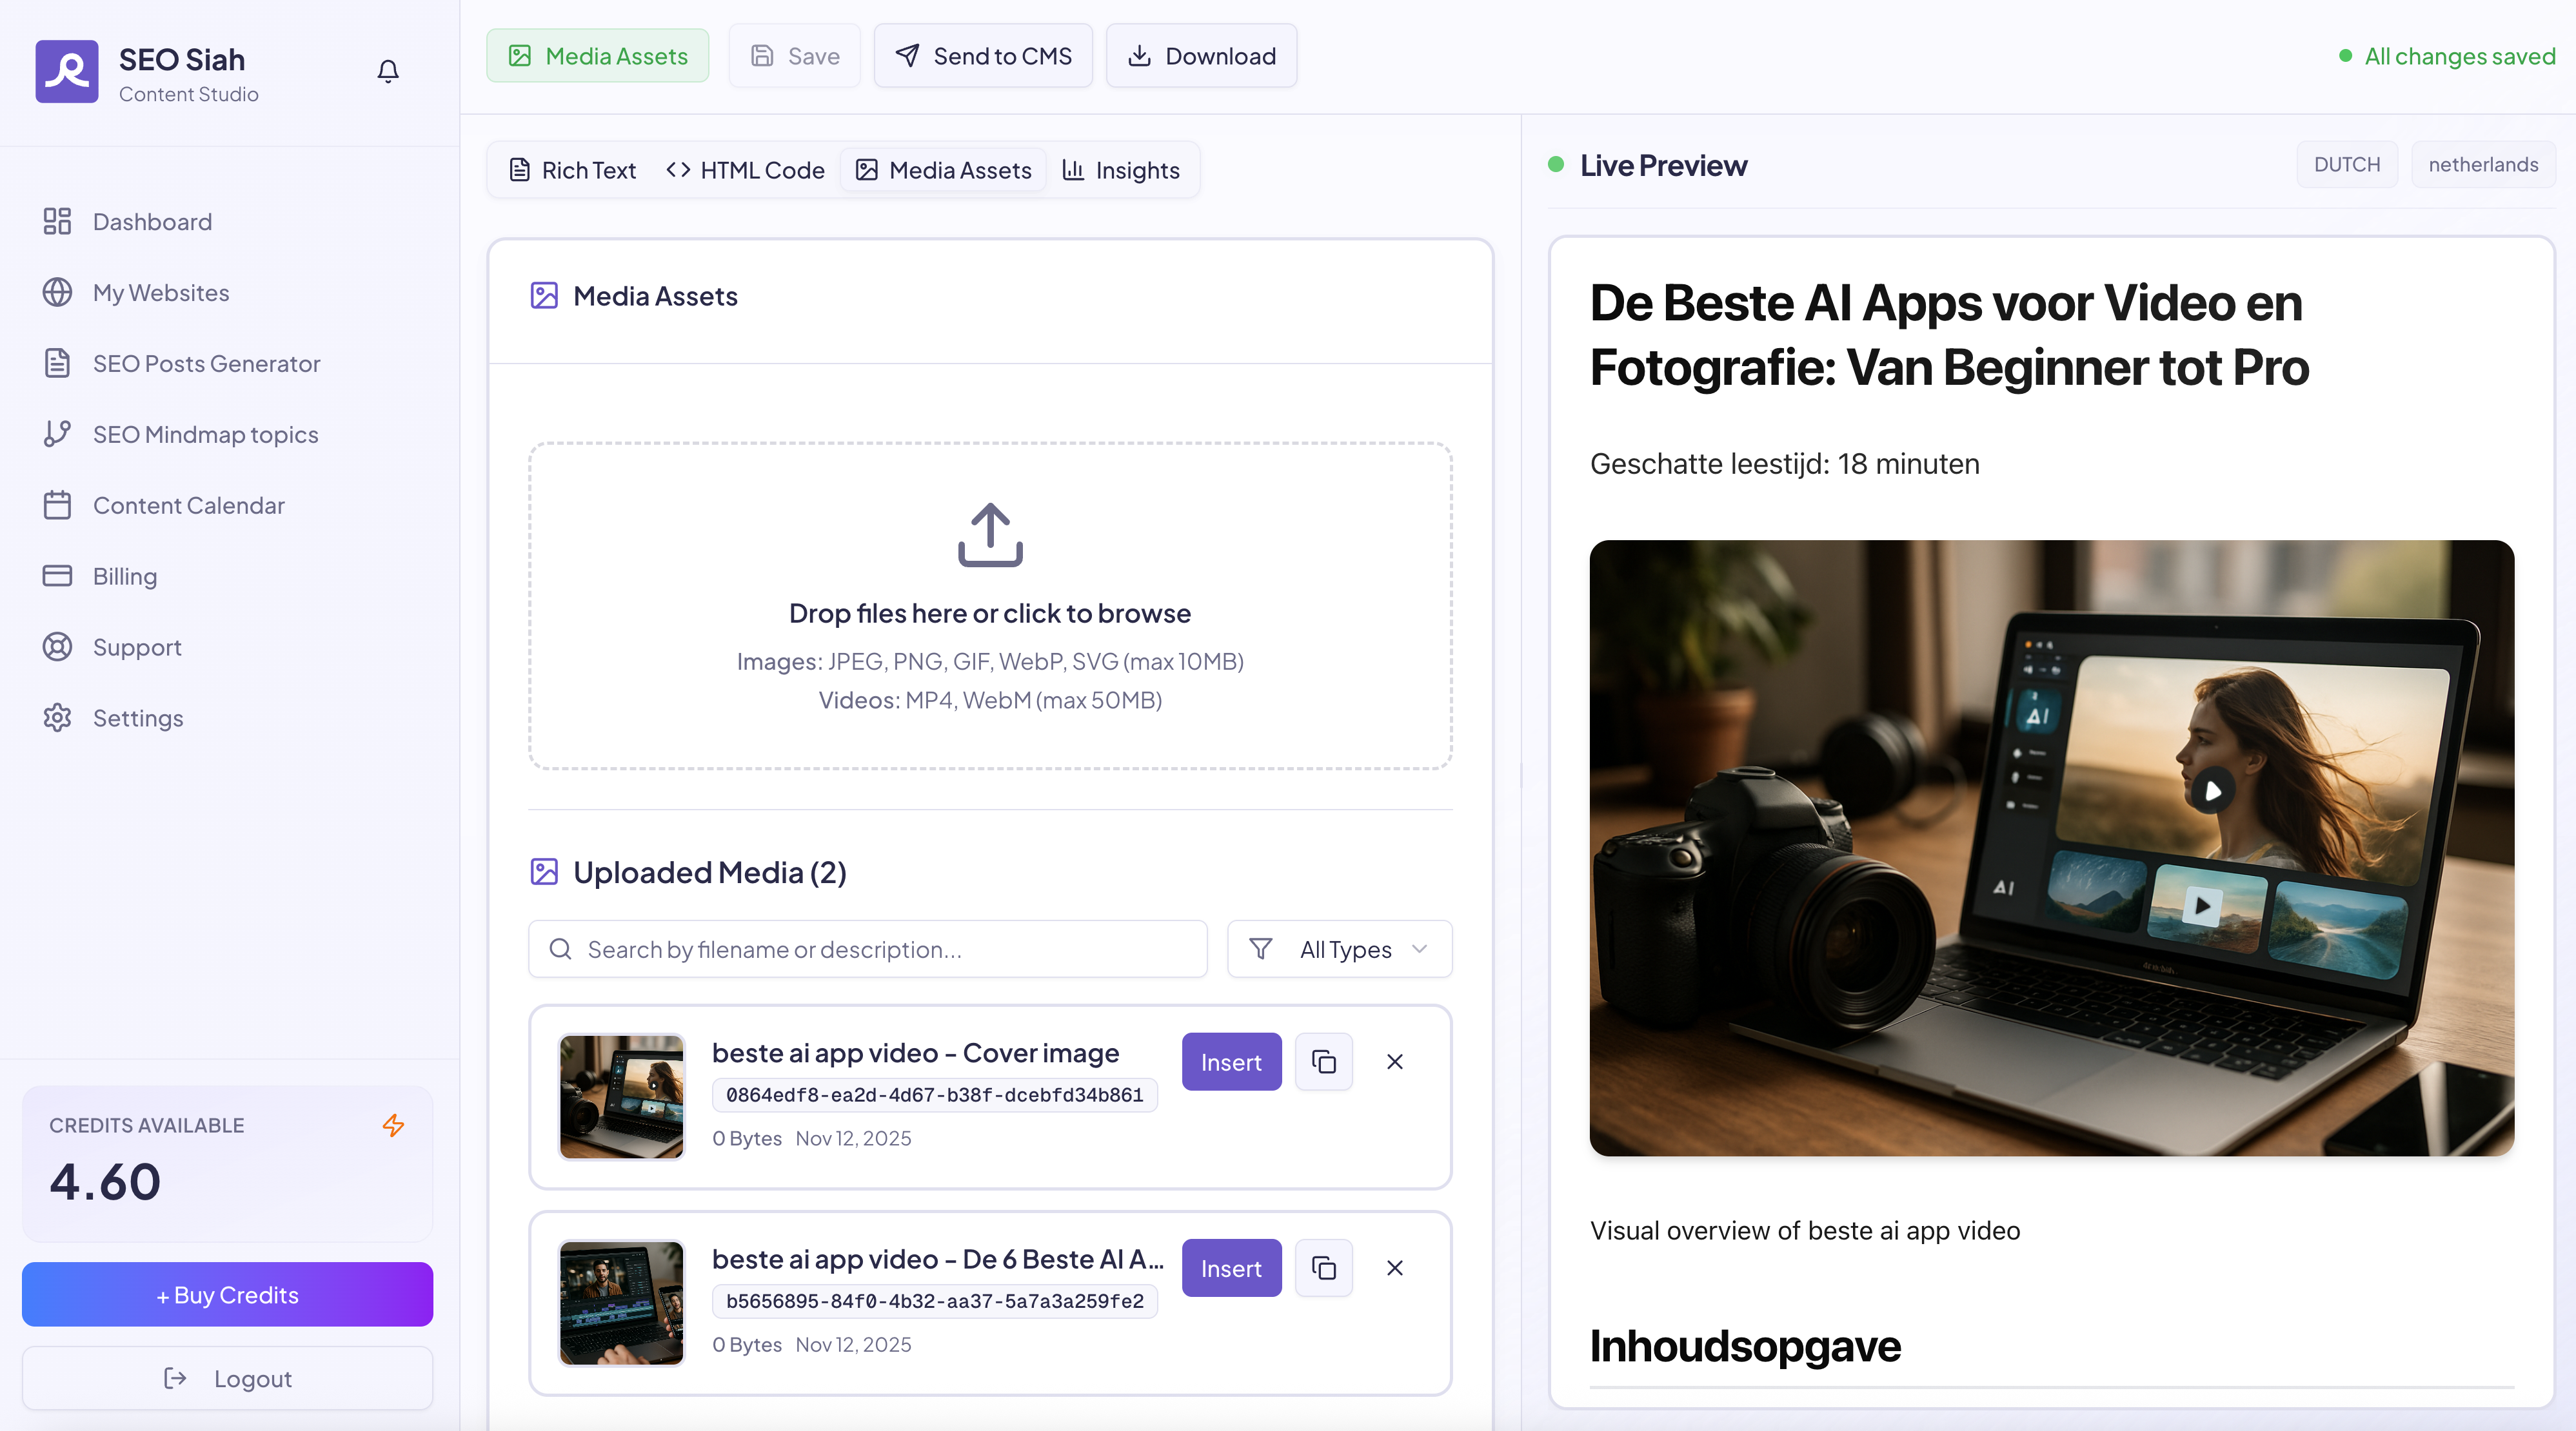Copy the second media asset URL

(x=1323, y=1268)
